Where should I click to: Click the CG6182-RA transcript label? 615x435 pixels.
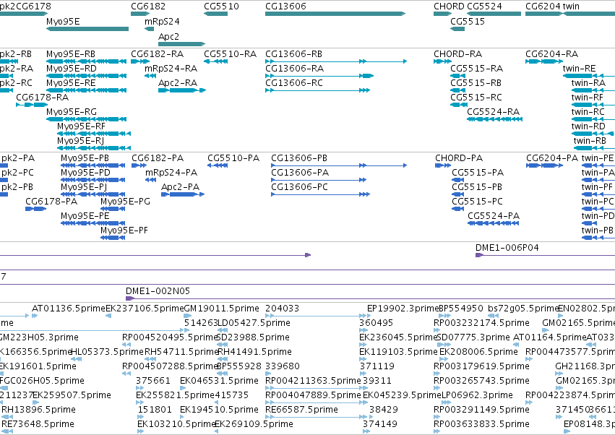coord(158,53)
